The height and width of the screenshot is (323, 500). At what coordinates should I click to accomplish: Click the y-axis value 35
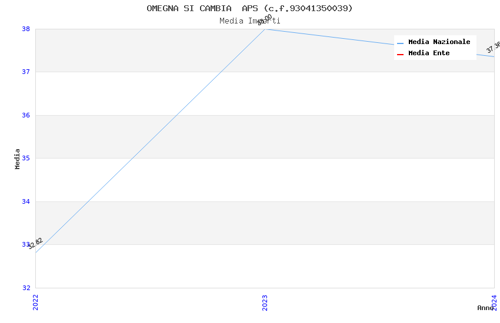click(x=26, y=158)
